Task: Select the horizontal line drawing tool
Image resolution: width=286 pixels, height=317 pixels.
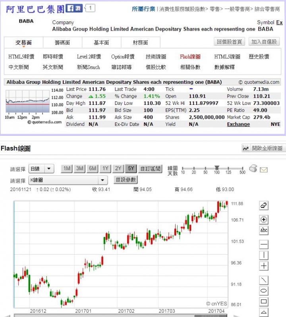Action: point(264,244)
